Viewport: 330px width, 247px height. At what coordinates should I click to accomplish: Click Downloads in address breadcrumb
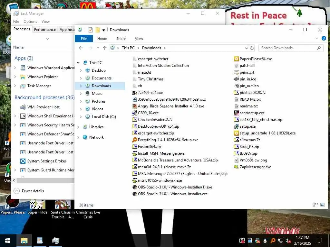point(151,48)
